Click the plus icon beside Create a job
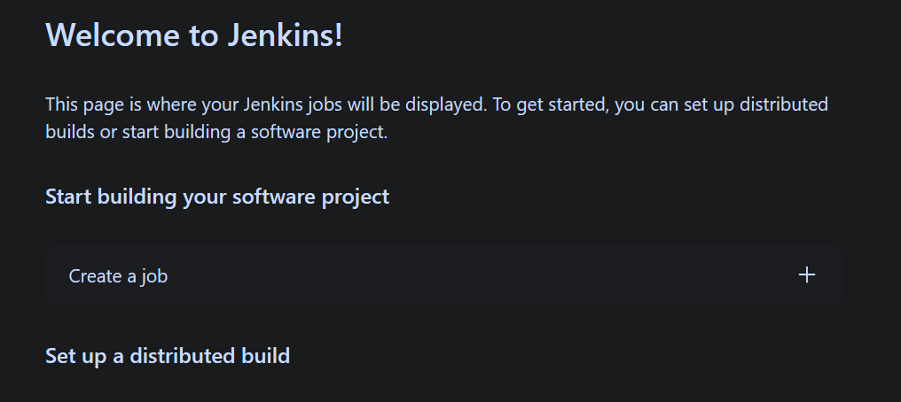Image resolution: width=901 pixels, height=402 pixels. pos(807,275)
